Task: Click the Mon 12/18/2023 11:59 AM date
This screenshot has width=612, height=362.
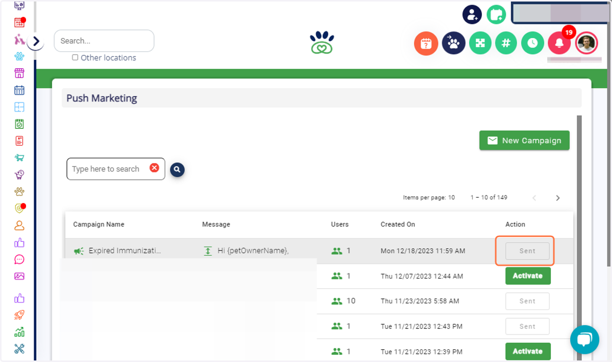Action: coord(423,251)
